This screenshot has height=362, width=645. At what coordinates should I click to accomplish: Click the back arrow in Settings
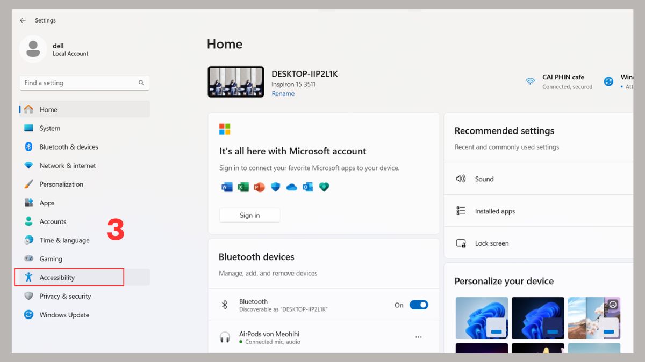pos(23,20)
